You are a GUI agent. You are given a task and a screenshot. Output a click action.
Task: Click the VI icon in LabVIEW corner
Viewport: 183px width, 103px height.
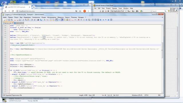point(176,10)
